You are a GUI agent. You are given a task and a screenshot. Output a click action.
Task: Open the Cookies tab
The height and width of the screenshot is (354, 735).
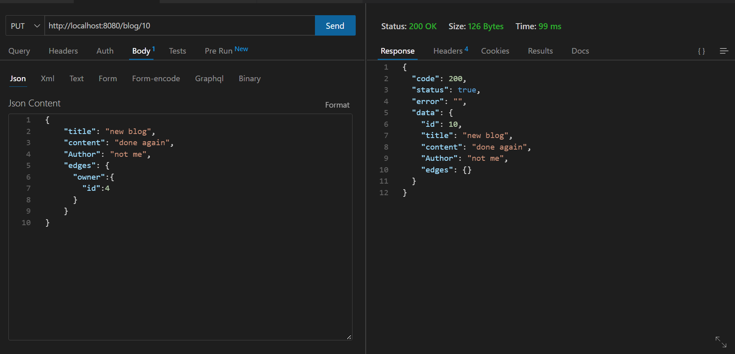[495, 51]
